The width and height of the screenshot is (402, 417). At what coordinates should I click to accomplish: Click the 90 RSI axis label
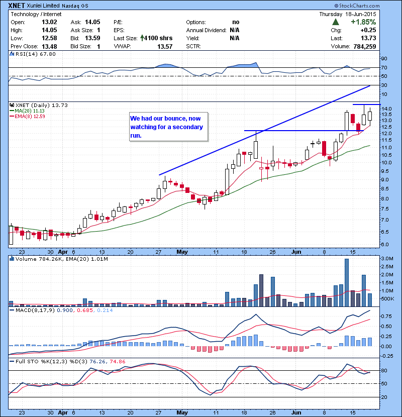click(x=384, y=58)
